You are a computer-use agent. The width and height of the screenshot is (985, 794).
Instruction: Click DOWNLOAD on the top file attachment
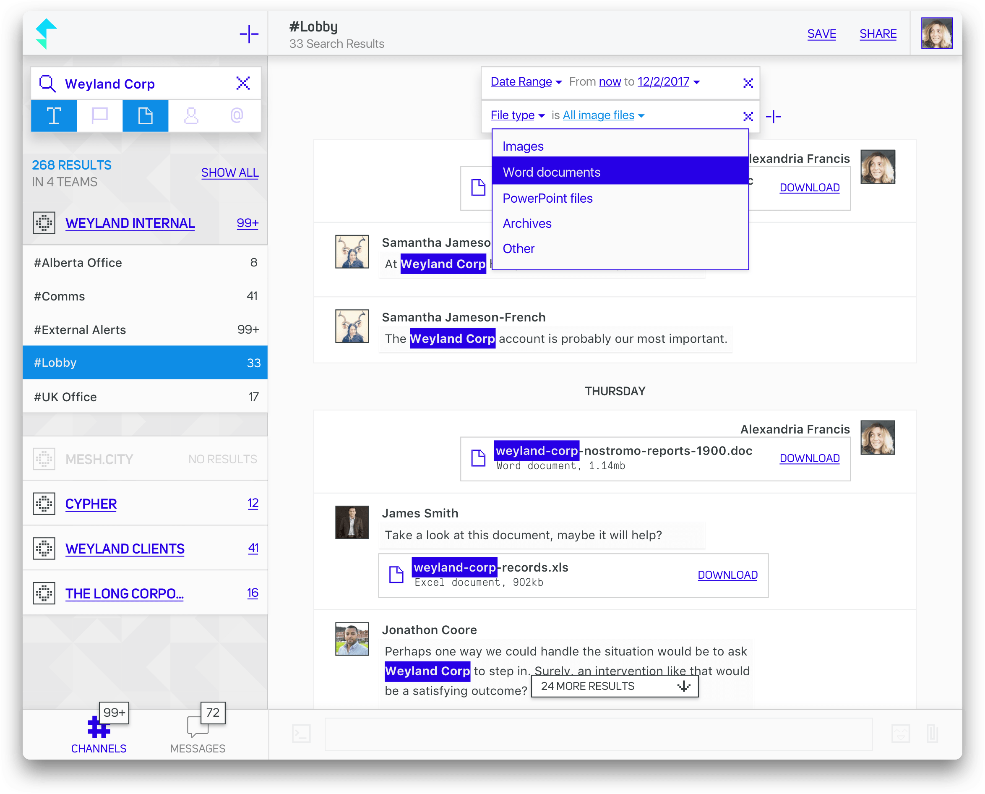tap(809, 187)
